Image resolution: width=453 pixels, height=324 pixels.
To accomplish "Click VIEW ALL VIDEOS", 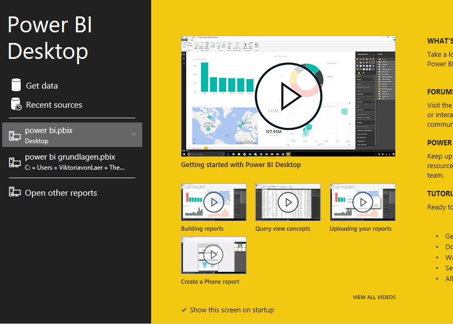I will 374,297.
